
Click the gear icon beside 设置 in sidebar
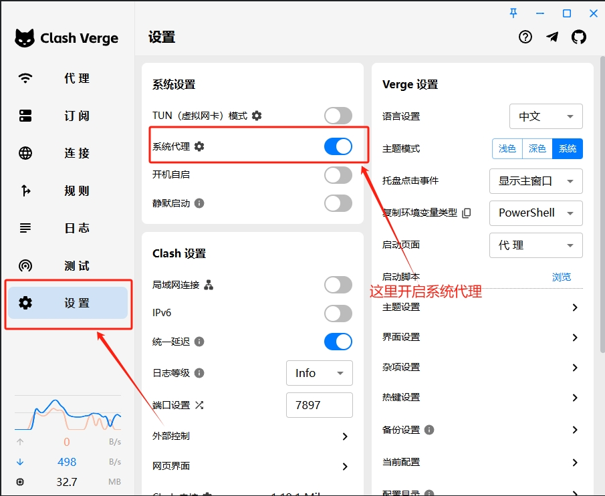pyautogui.click(x=25, y=303)
